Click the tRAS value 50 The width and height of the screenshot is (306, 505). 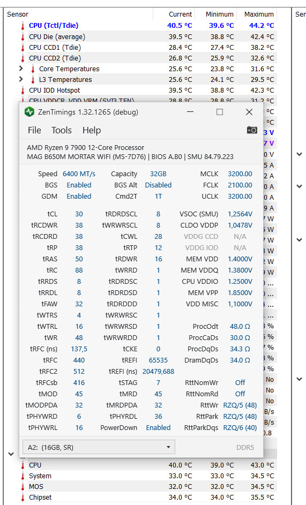79,259
